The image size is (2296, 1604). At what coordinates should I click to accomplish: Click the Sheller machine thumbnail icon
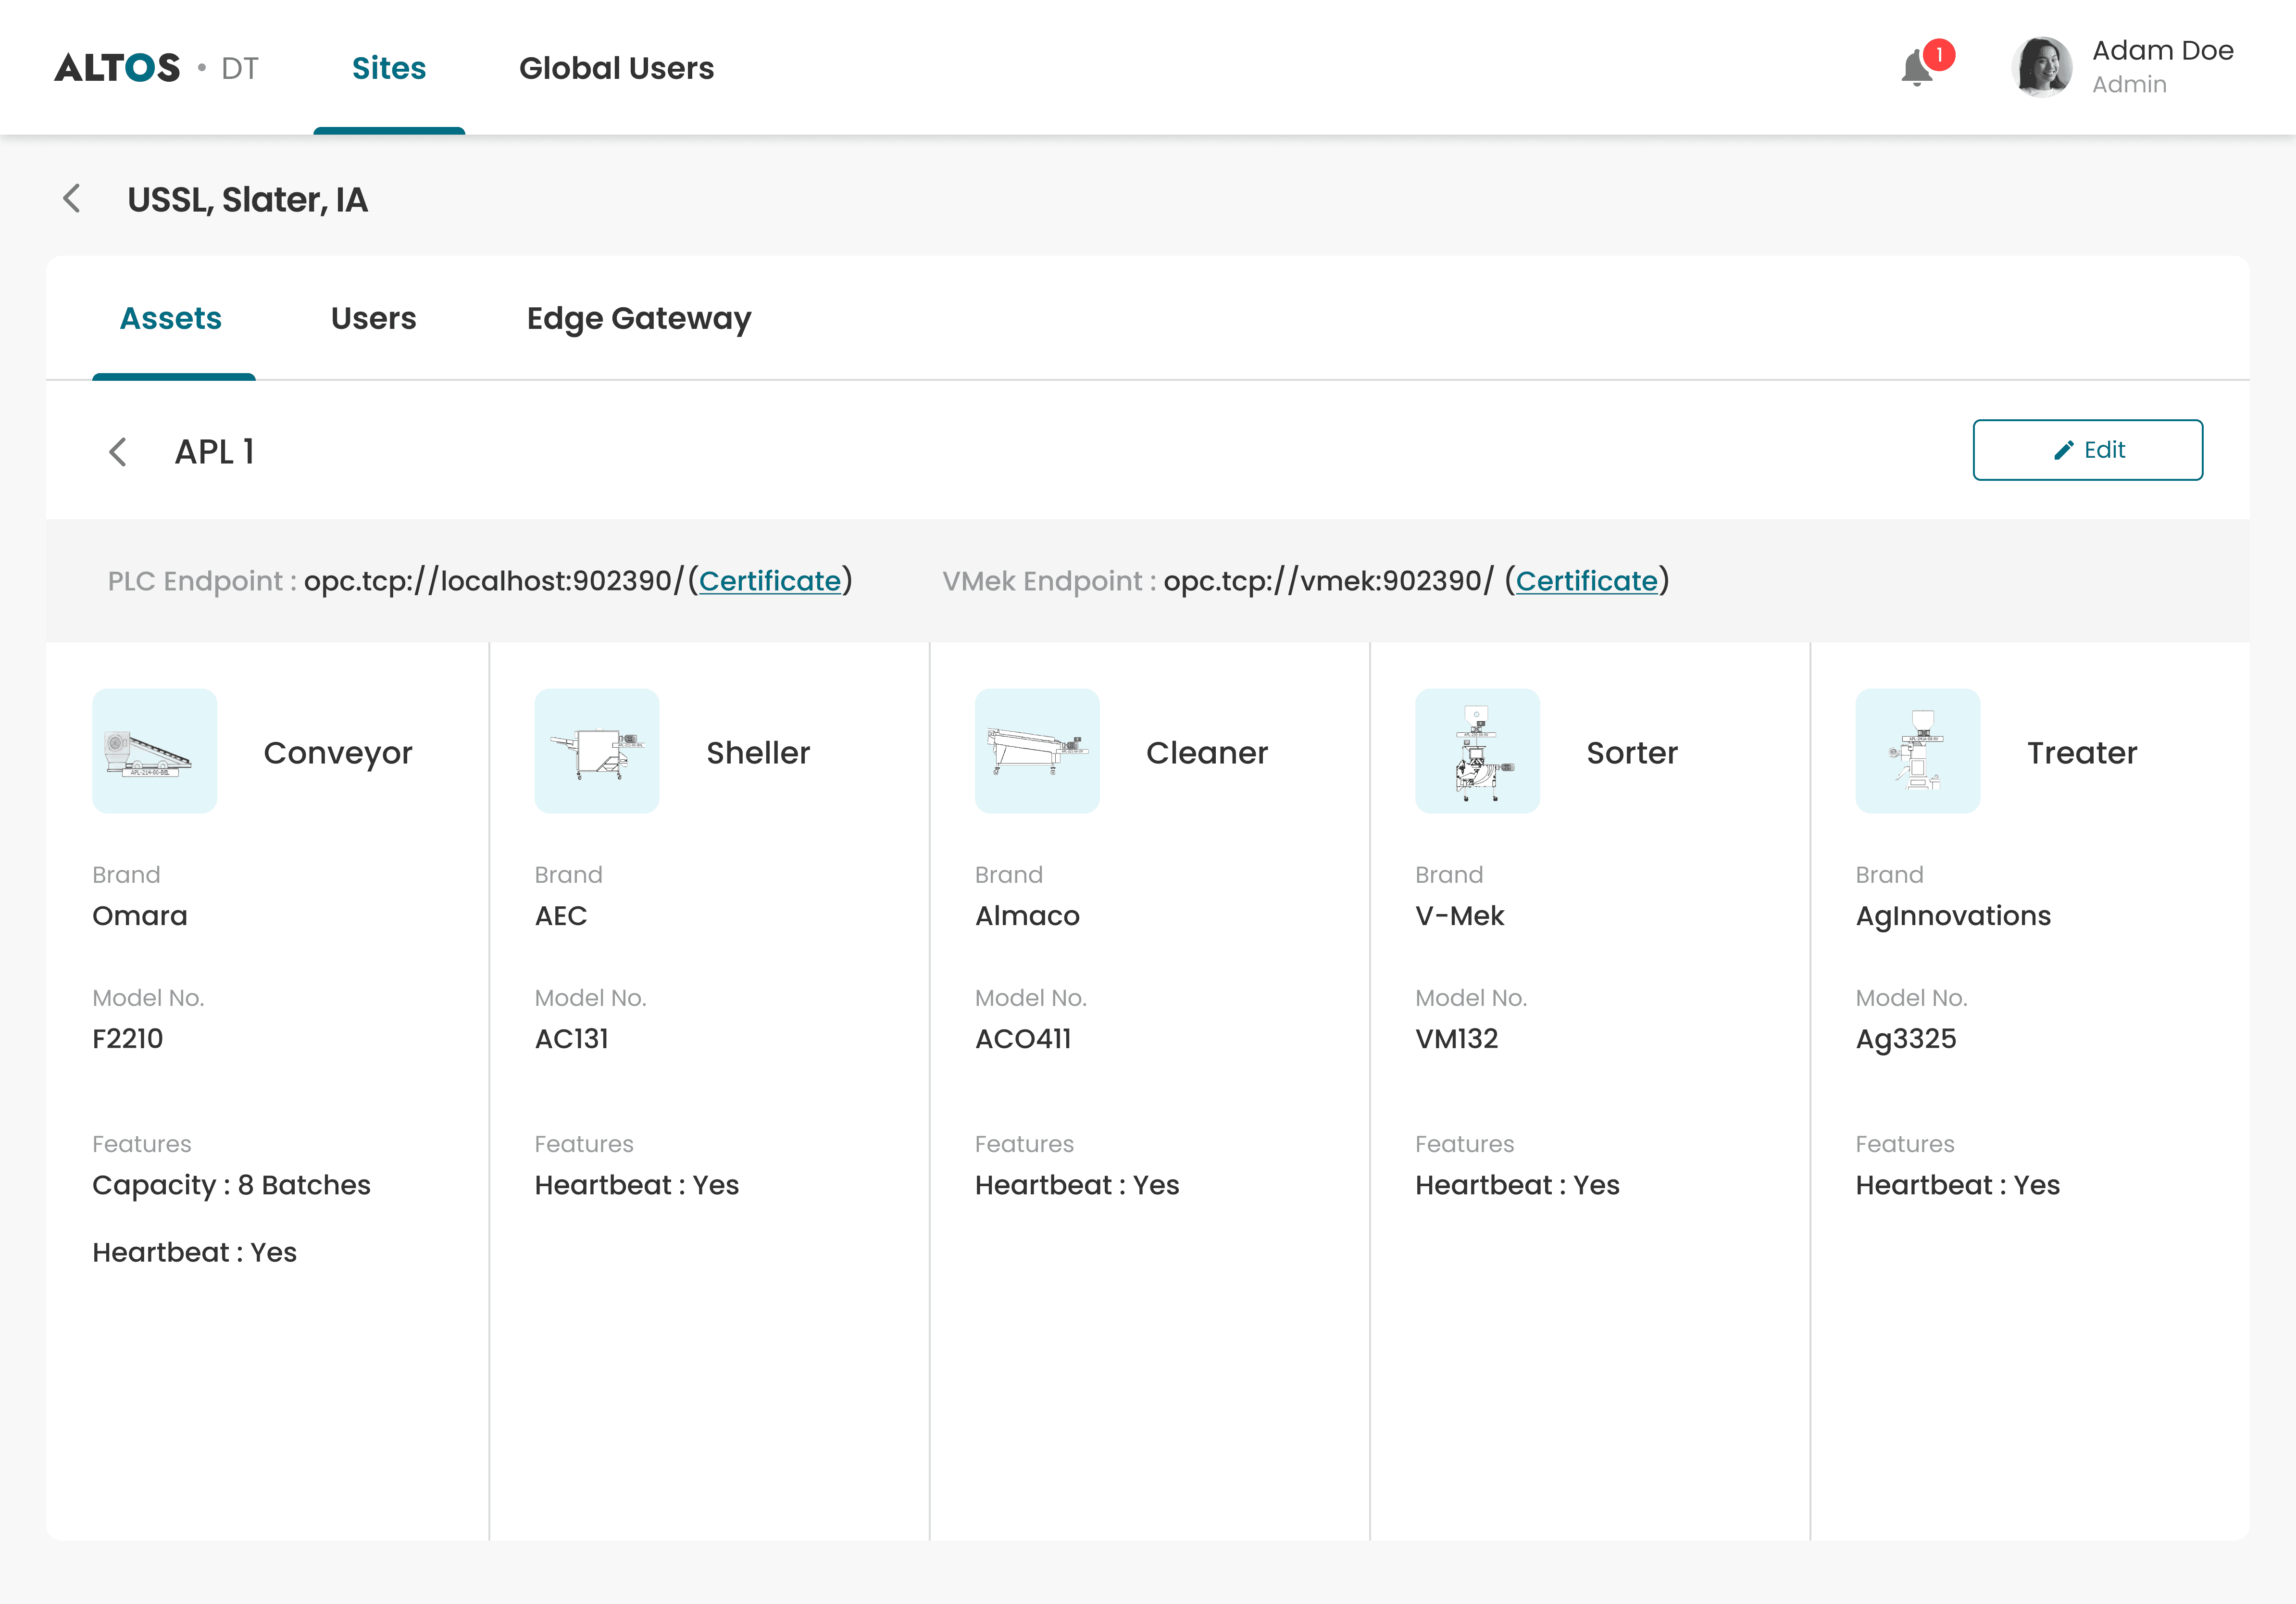click(x=597, y=751)
